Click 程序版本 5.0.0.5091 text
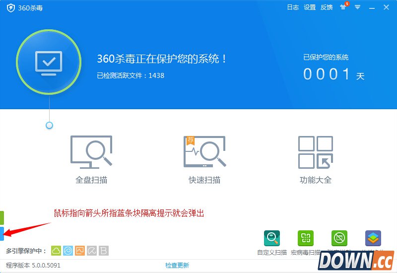 pyautogui.click(x=33, y=266)
